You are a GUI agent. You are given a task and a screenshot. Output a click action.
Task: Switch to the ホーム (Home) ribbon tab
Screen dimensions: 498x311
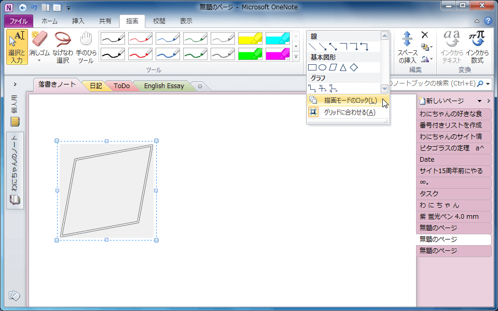click(x=50, y=21)
